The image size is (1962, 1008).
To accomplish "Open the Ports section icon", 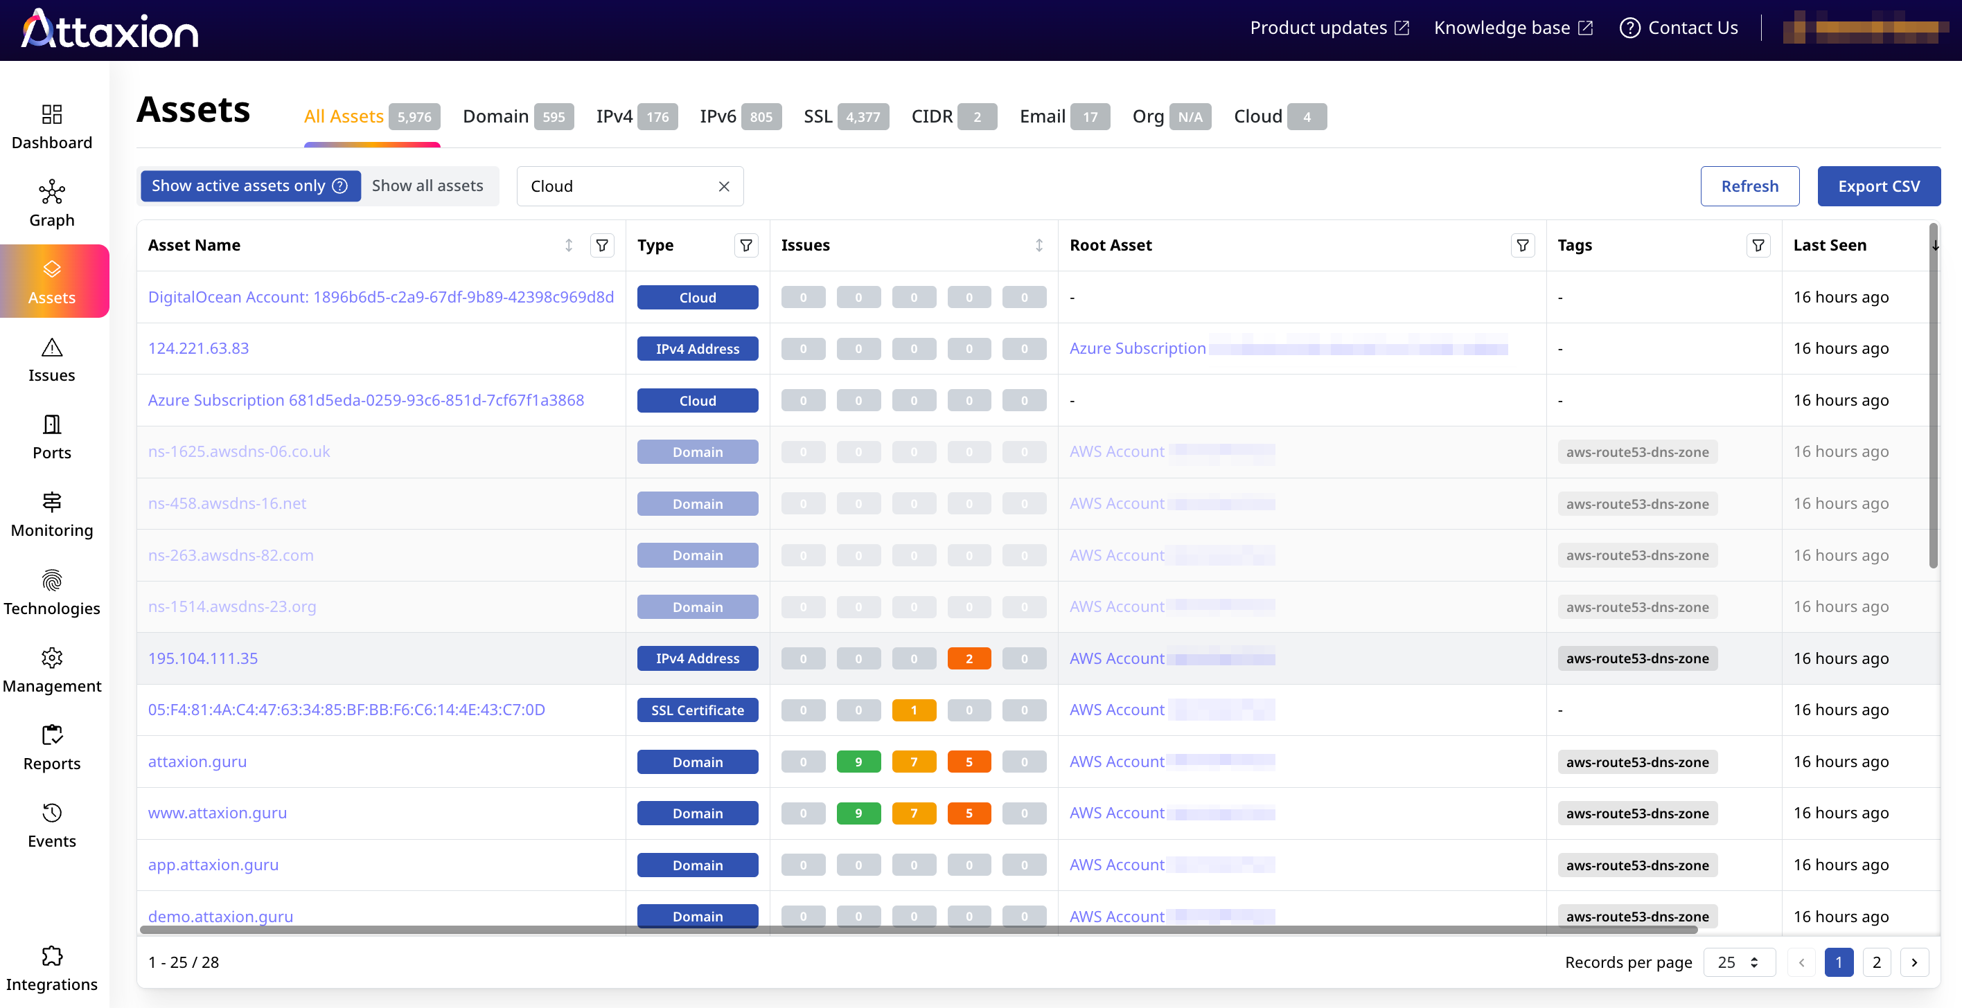I will [x=52, y=424].
